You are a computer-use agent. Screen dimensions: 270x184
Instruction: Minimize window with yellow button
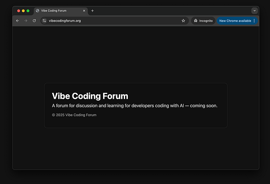click(23, 11)
